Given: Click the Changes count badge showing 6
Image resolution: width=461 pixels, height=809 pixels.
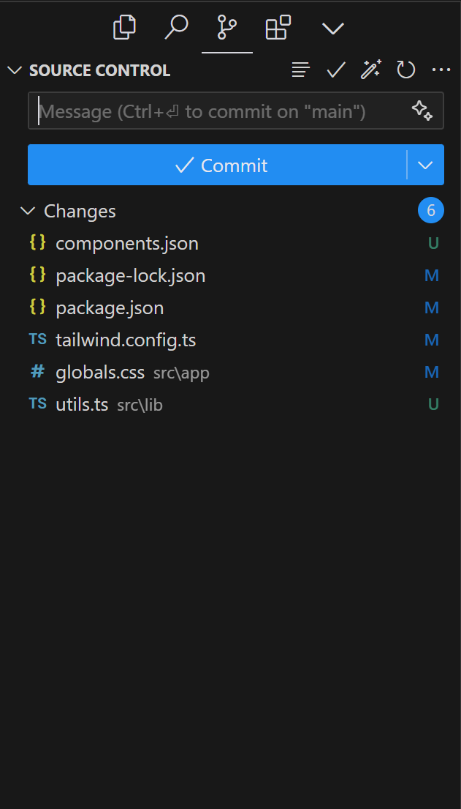Looking at the screenshot, I should (x=430, y=210).
